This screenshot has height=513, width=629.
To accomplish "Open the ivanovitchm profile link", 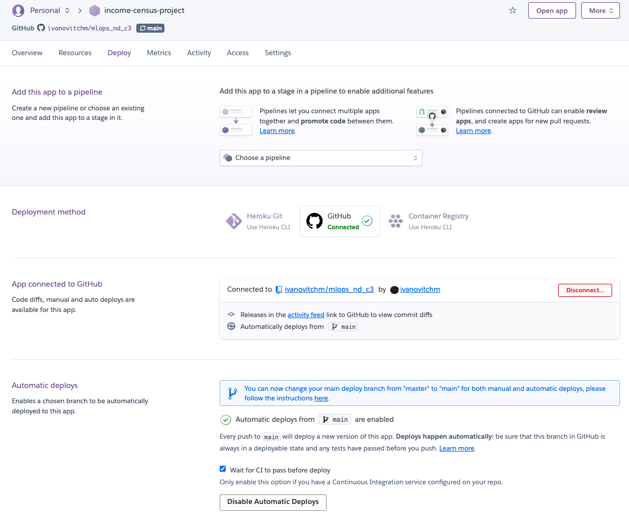I will [420, 289].
